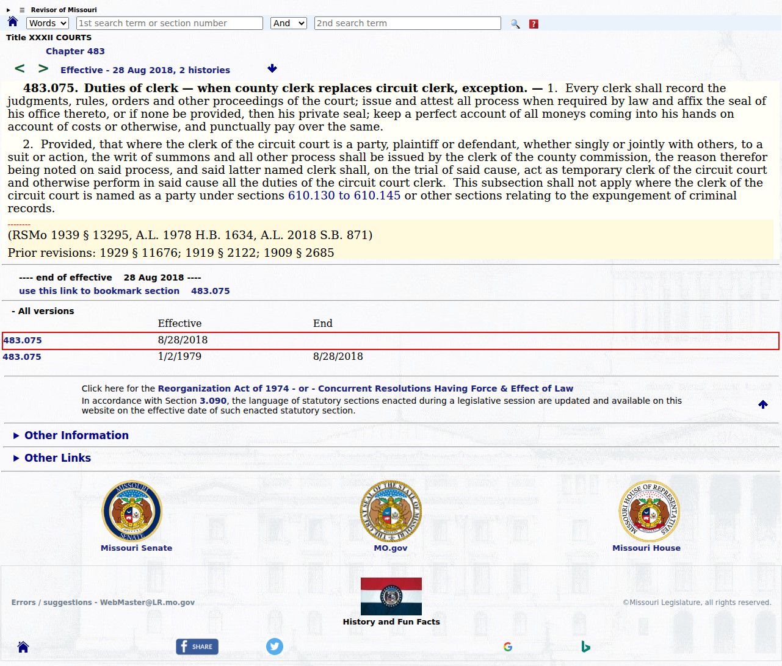Expand the triangle beside Revisor of Missouri
This screenshot has width=782, height=666.
9,10
